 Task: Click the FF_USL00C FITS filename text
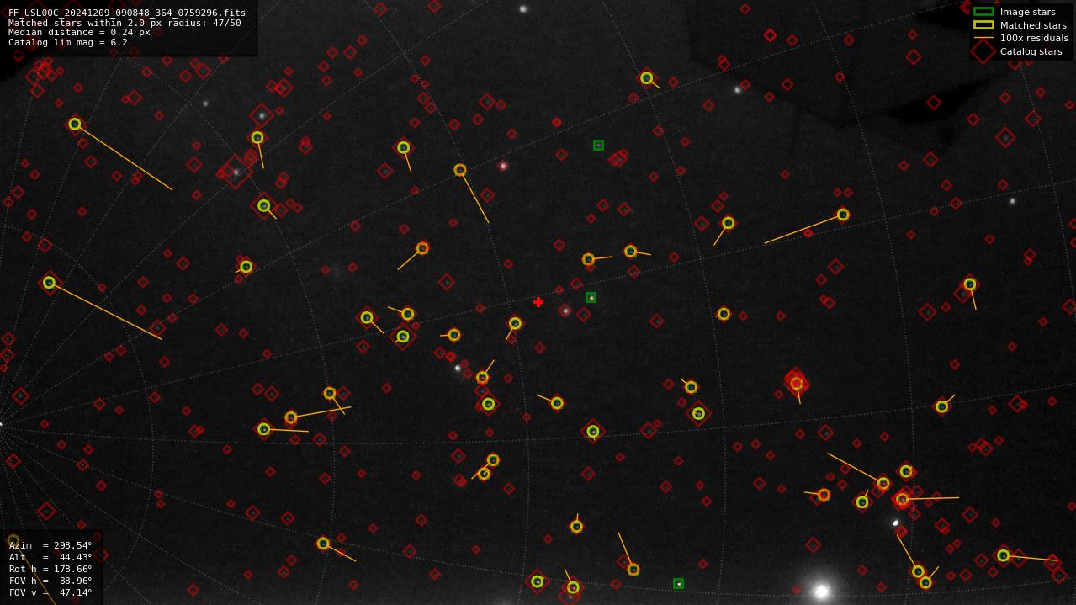click(x=127, y=13)
